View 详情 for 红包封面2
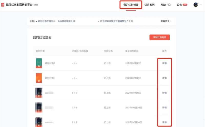Viewport: 205px width, 127px height. [164, 63]
